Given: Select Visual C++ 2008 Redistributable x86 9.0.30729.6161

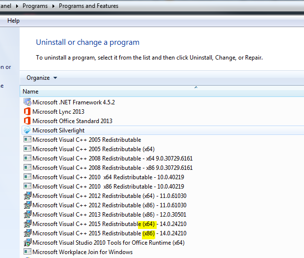Looking at the screenshot, I should point(112,168).
